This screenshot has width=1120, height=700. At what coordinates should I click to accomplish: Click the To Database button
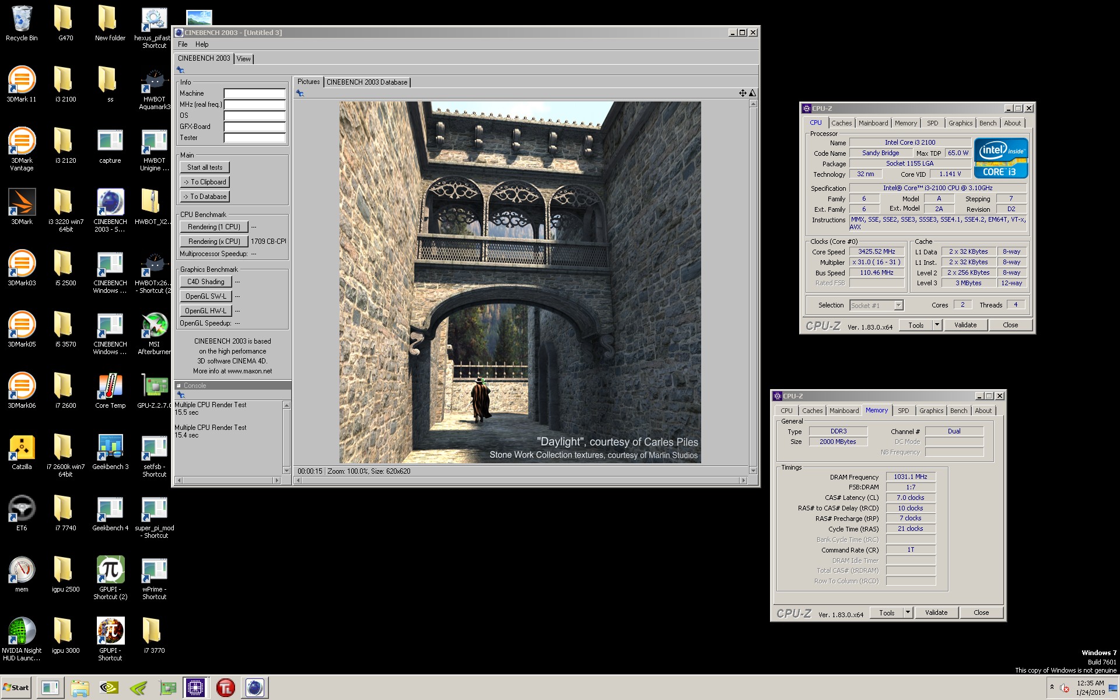[205, 197]
